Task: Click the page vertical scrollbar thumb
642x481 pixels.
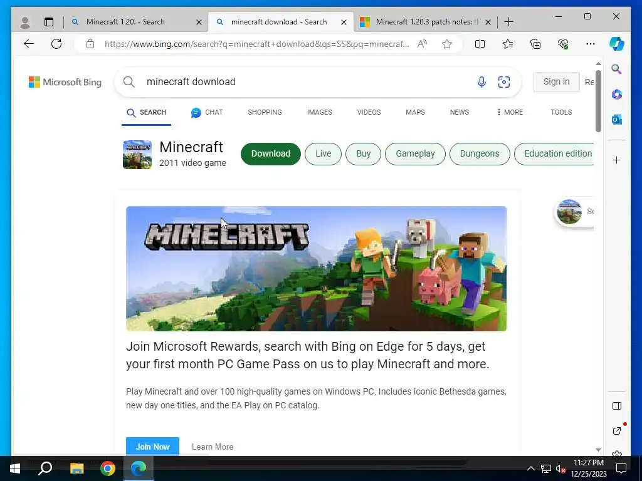Action: coord(598,101)
